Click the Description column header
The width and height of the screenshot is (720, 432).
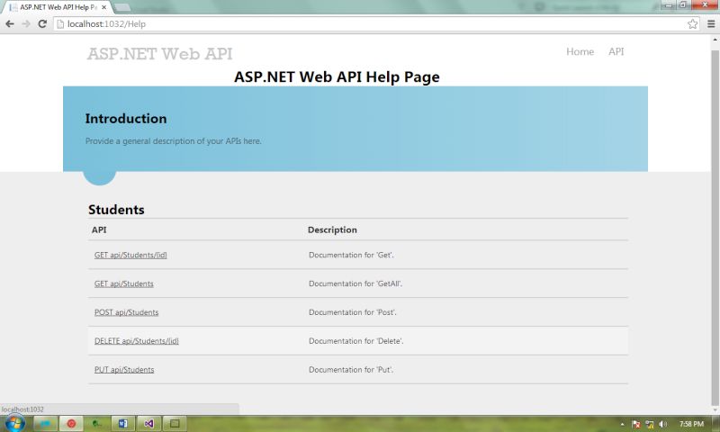click(x=332, y=229)
